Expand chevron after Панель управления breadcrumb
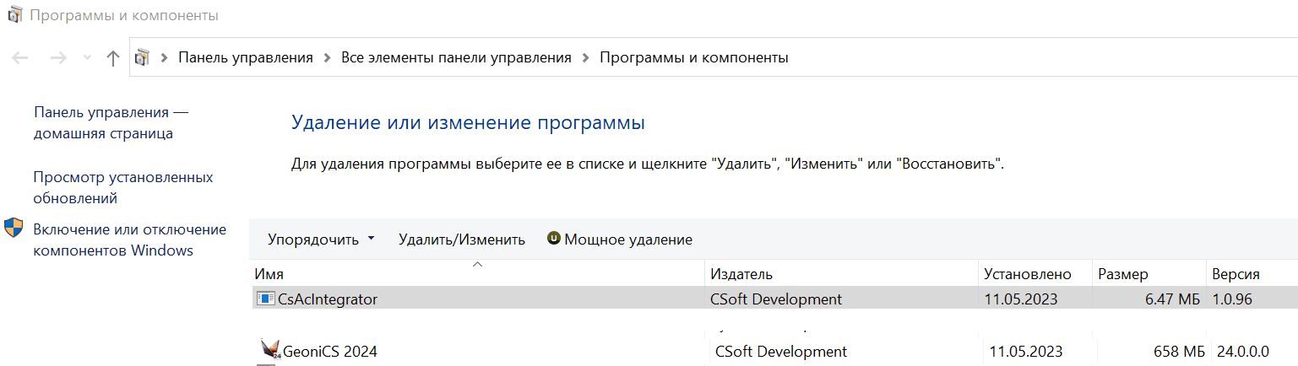Viewport: 1298px width, 366px height. coord(327,57)
